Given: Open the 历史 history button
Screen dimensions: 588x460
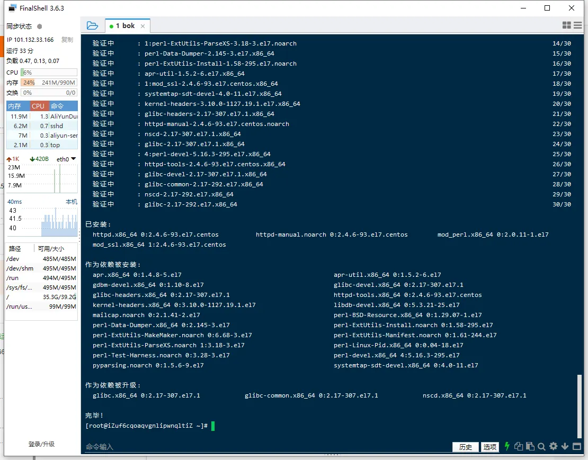Looking at the screenshot, I should pyautogui.click(x=466, y=447).
